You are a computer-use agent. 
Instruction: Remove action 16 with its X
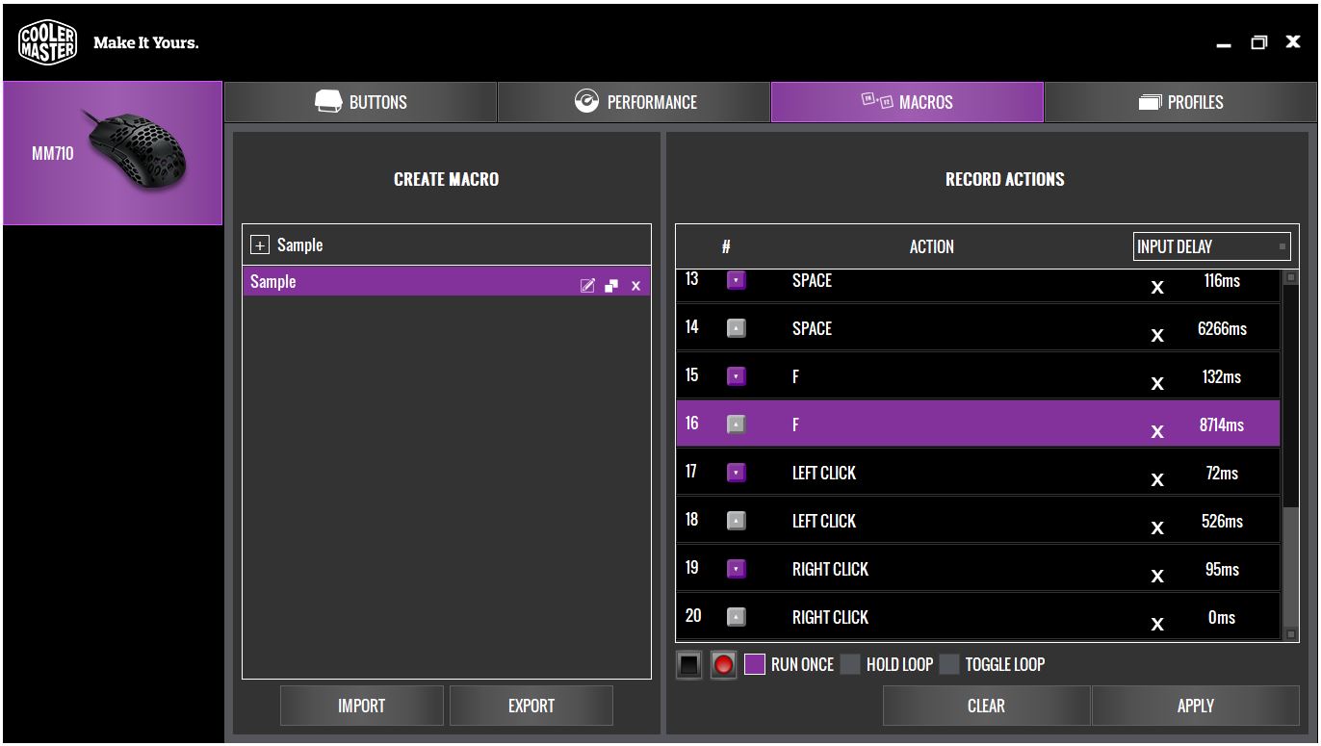tap(1157, 430)
